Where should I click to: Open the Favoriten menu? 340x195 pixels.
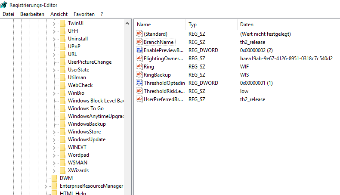(x=84, y=14)
